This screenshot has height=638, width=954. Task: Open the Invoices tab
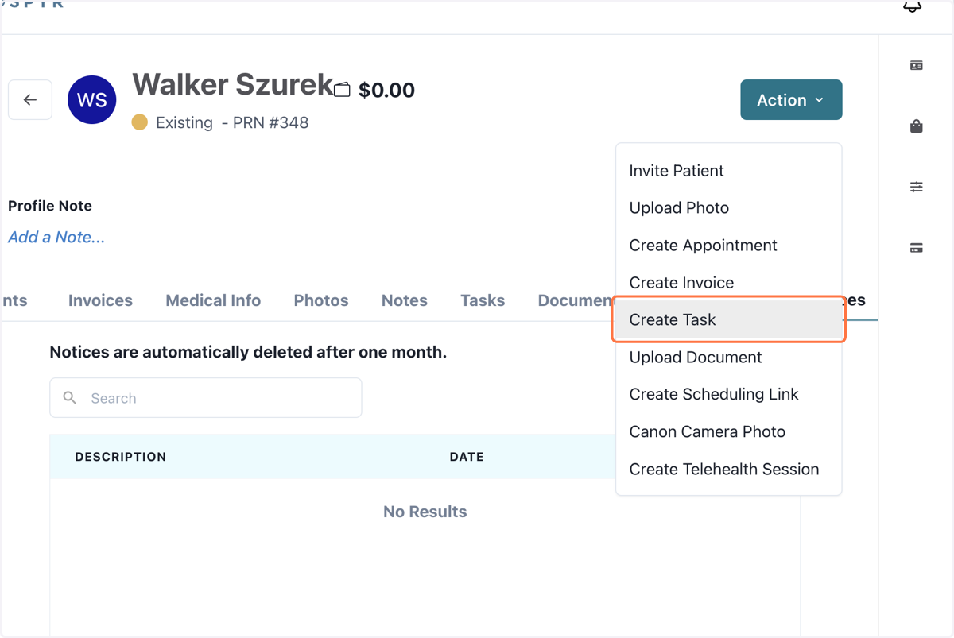(x=100, y=300)
